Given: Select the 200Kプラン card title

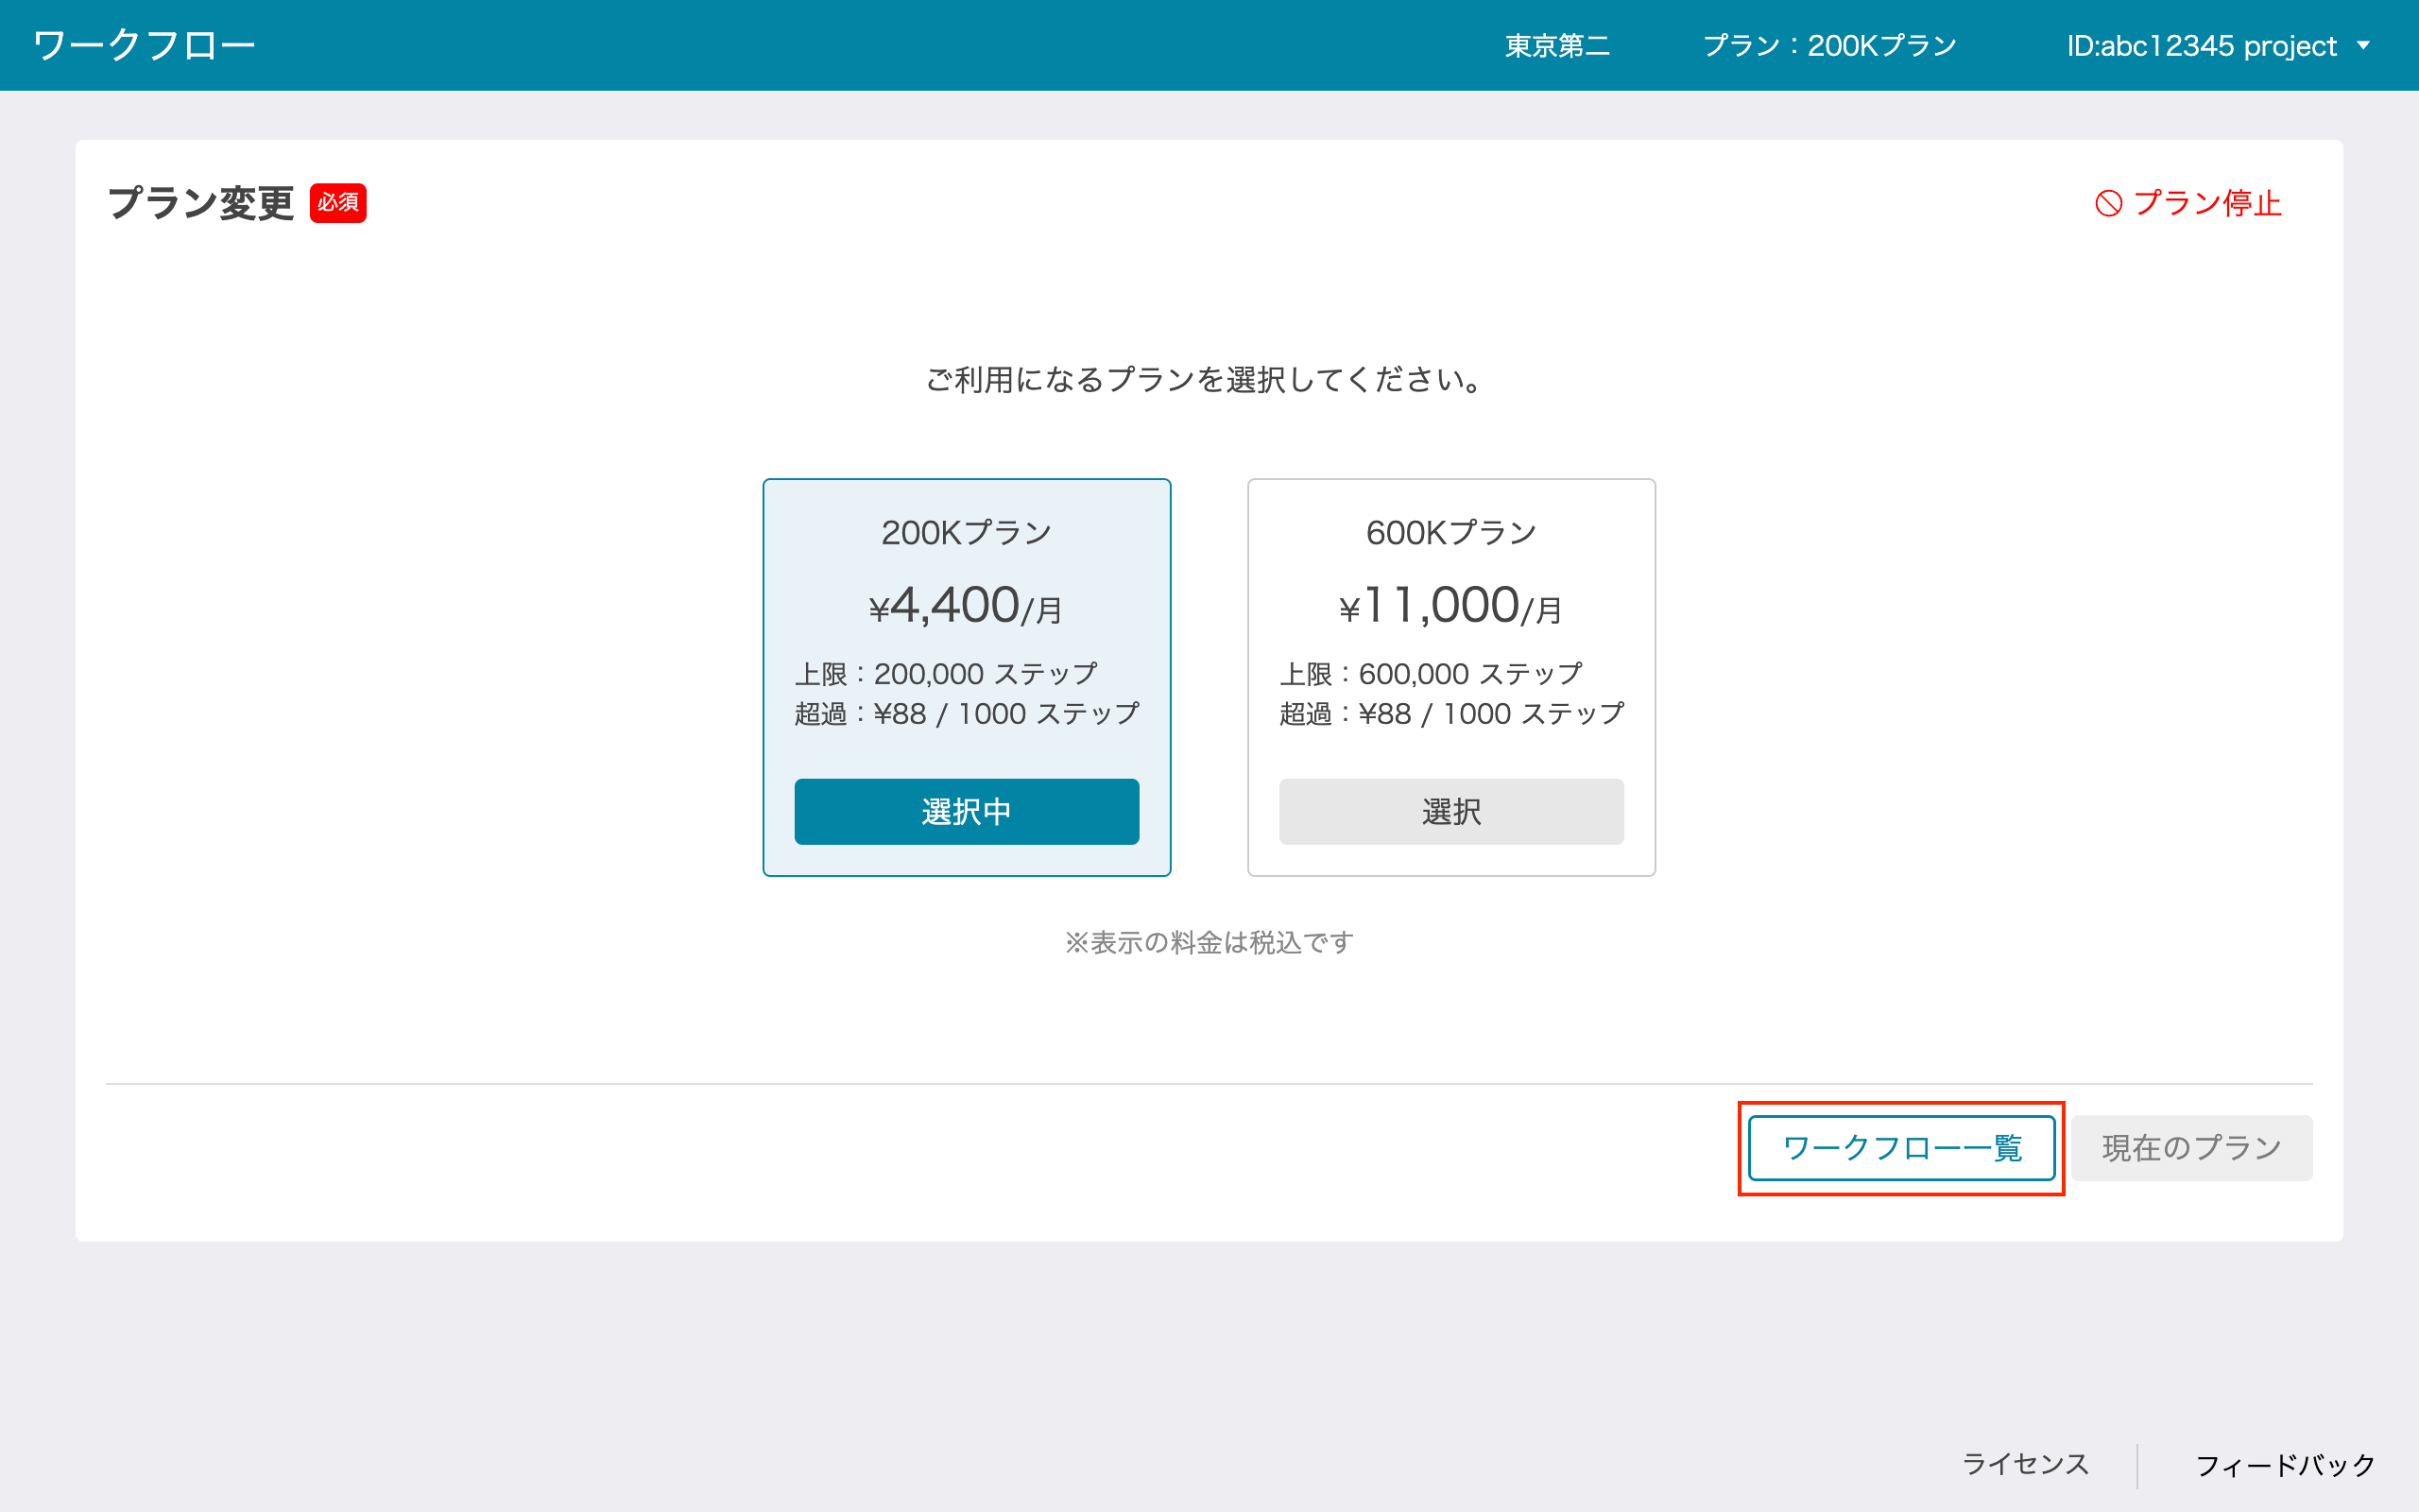Looking at the screenshot, I should tap(966, 533).
